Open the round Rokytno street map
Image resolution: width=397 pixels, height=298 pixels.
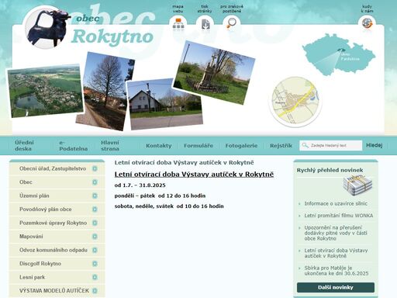tap(295, 102)
